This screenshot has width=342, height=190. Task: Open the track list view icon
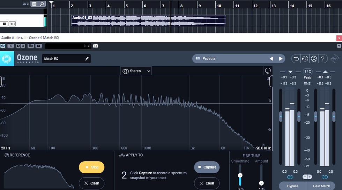pyautogui.click(x=34, y=4)
